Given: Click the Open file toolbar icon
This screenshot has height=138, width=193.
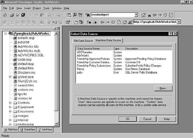Looking at the screenshot, I should [x=12, y=15].
